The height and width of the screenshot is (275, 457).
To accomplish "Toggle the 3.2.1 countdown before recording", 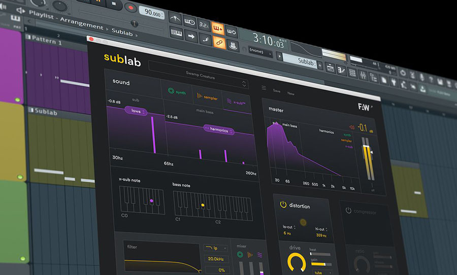I will (204, 25).
